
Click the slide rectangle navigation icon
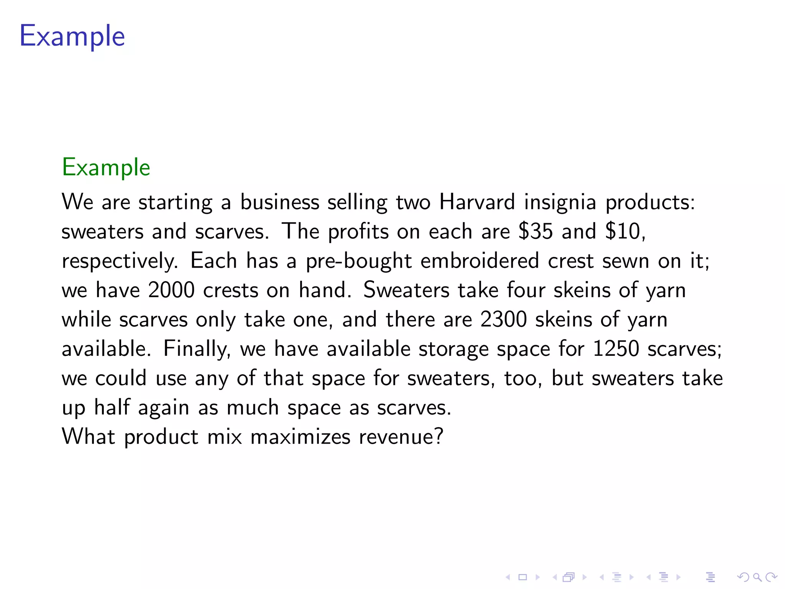coord(523,577)
